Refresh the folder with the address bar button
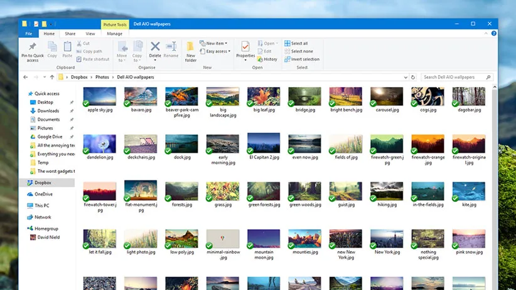516x290 pixels. pyautogui.click(x=414, y=77)
